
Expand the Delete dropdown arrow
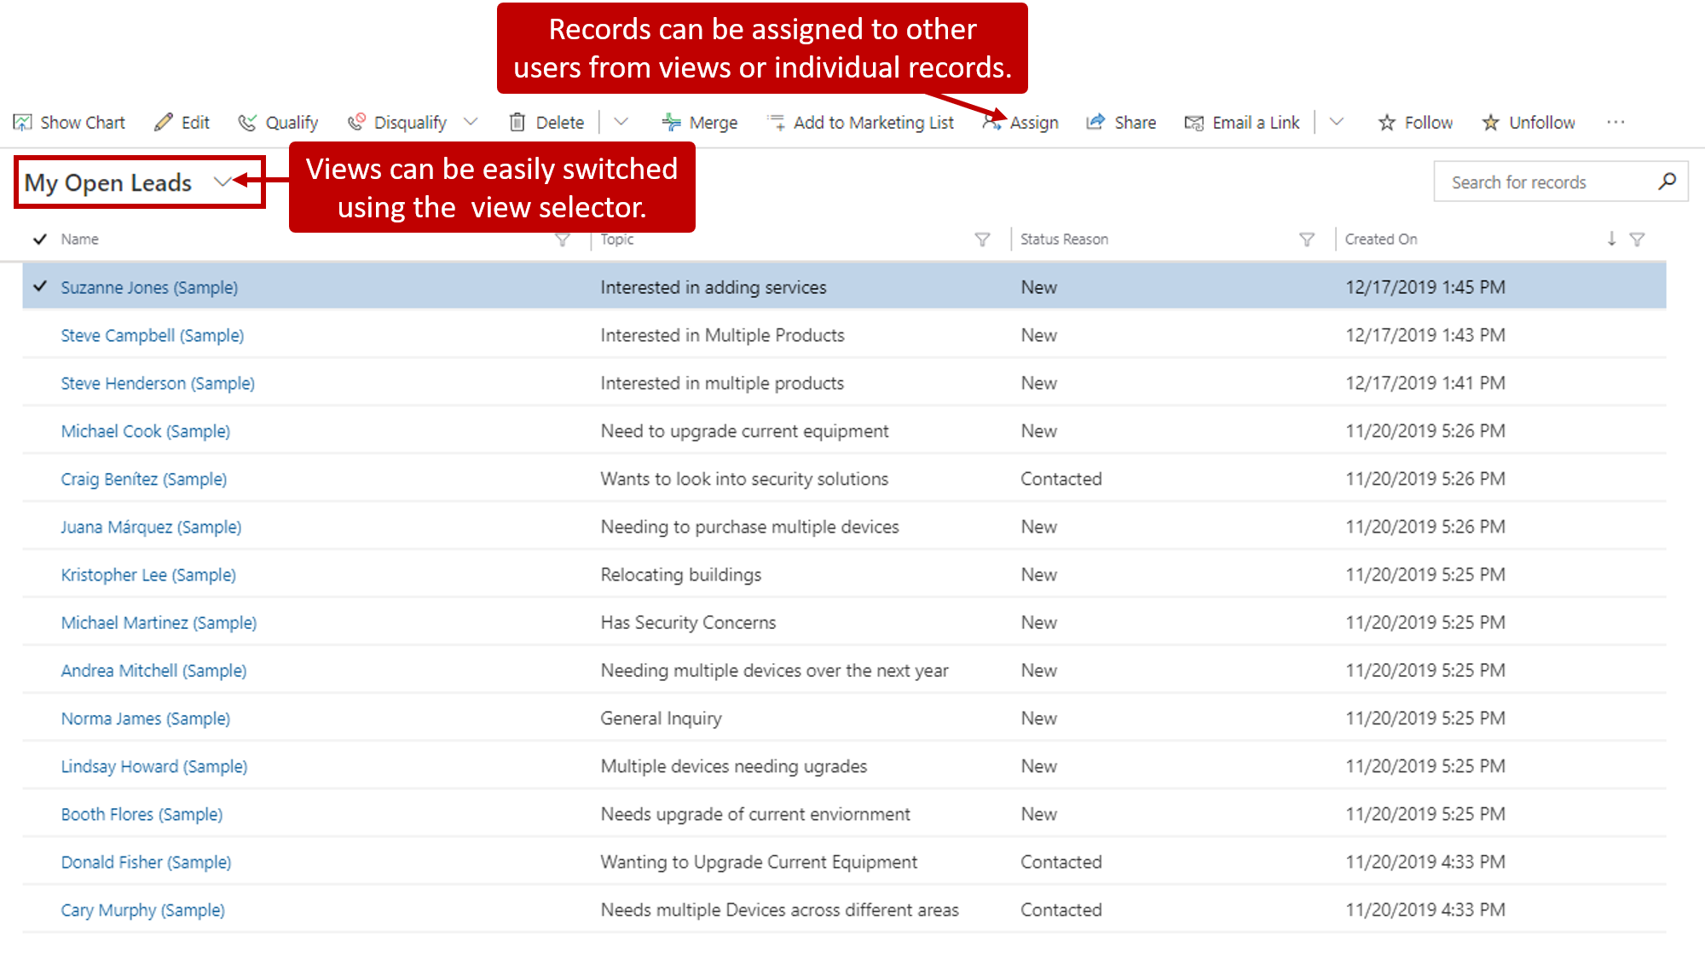click(x=621, y=122)
